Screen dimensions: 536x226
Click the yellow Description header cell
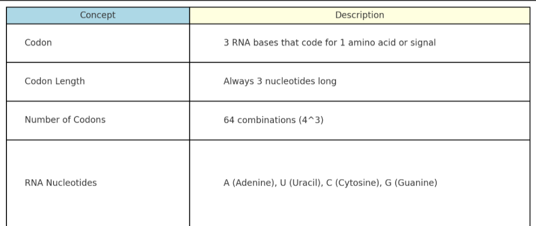(360, 16)
